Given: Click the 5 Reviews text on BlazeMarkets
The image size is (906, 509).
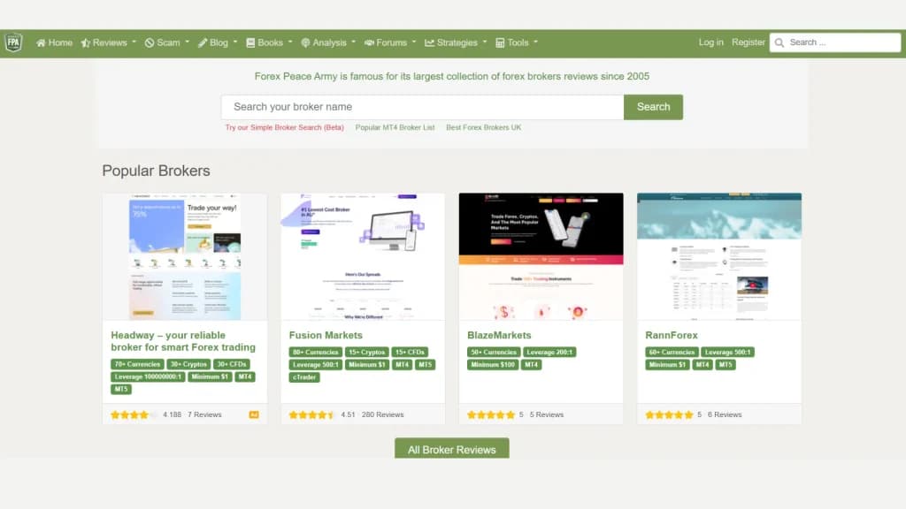Looking at the screenshot, I should click(x=547, y=414).
